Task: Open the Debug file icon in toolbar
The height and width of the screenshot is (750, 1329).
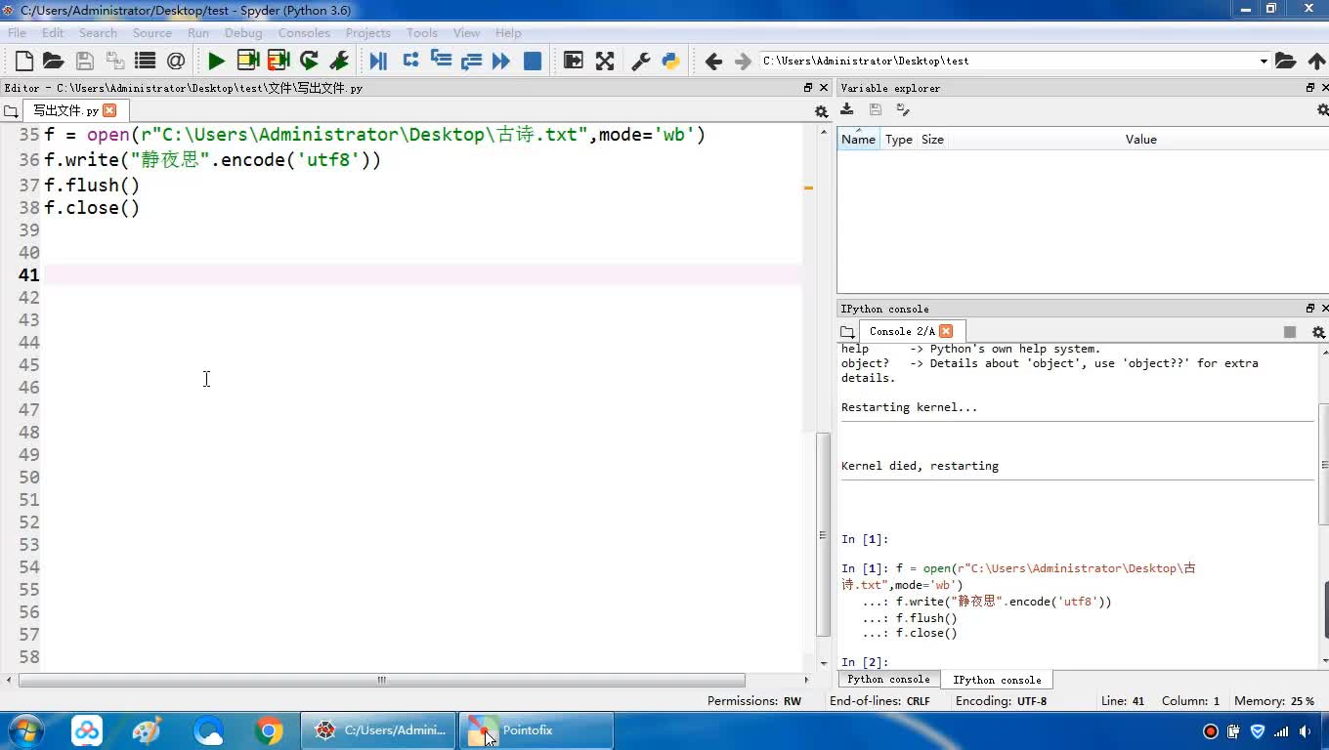Action: point(378,61)
